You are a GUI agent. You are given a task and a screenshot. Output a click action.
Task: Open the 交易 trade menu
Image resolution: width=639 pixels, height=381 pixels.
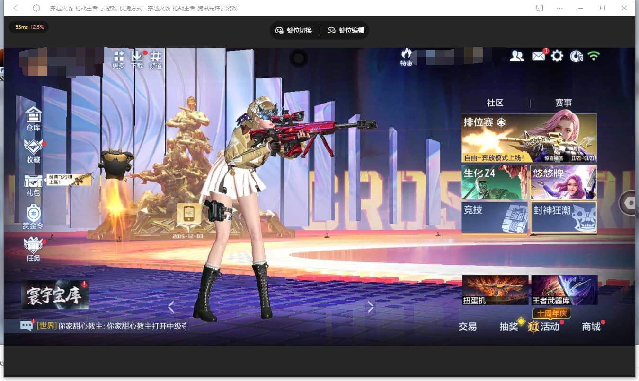pos(468,327)
